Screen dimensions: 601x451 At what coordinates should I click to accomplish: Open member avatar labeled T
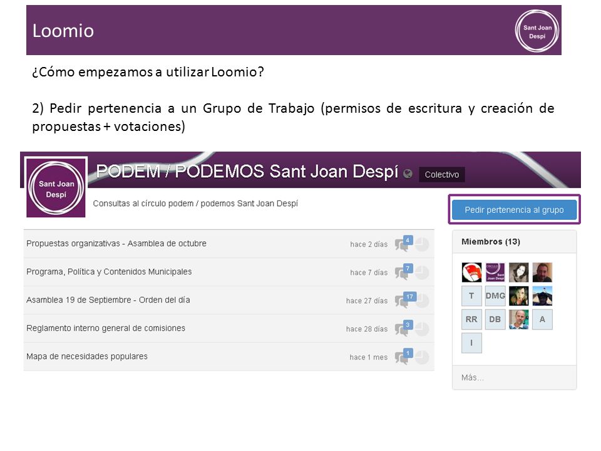click(x=471, y=296)
